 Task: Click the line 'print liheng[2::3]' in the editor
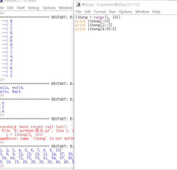(x=93, y=25)
